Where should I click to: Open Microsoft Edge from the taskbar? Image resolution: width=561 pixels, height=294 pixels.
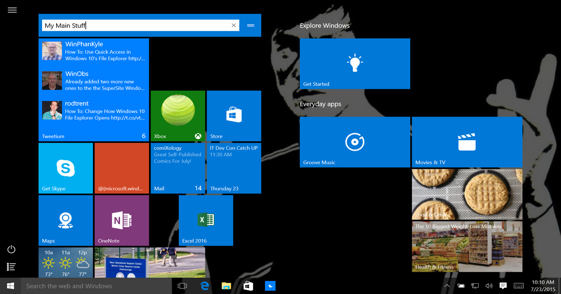[x=204, y=286]
